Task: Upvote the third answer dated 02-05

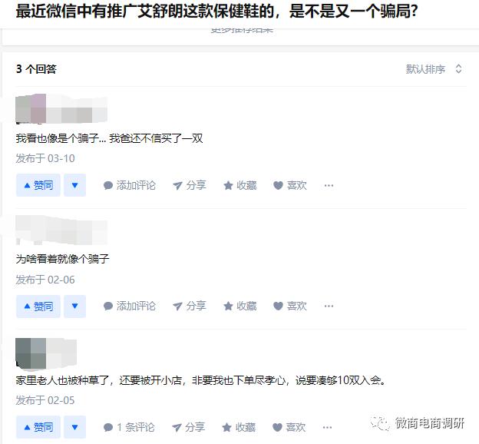Action: point(38,427)
